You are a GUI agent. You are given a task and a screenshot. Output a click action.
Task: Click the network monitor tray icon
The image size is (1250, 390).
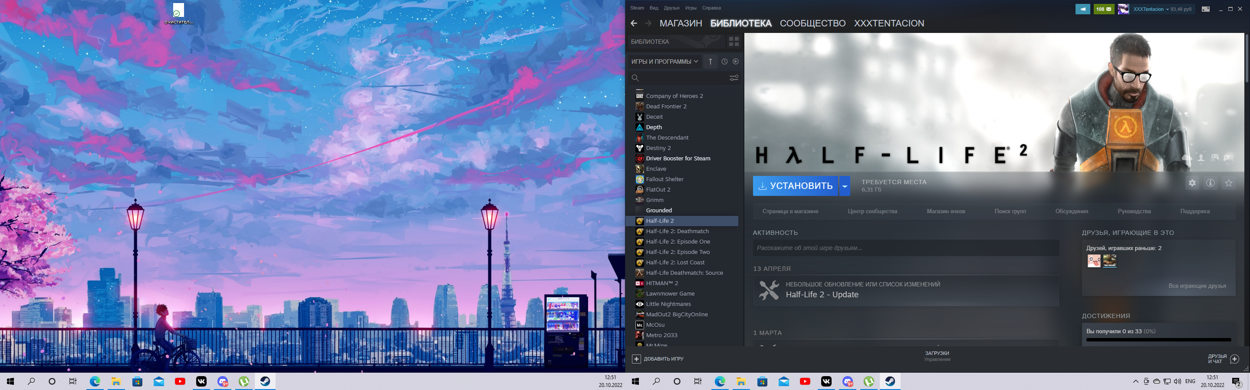[x=1167, y=382]
